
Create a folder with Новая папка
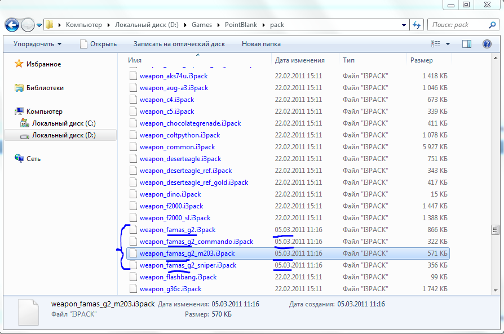coord(261,44)
